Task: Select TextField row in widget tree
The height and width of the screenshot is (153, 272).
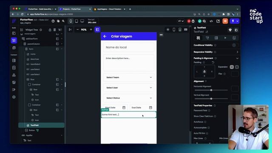Action: click(41, 125)
